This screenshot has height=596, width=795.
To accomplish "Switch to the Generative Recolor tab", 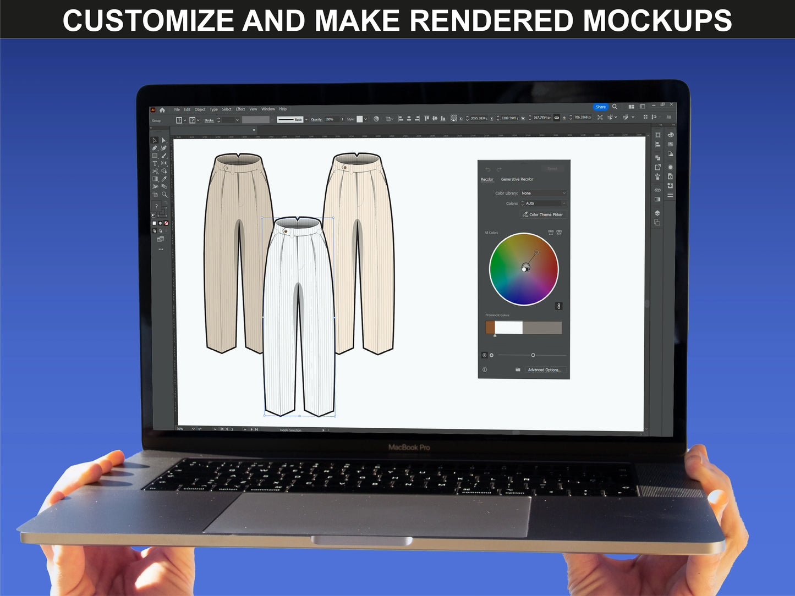I will pos(517,179).
